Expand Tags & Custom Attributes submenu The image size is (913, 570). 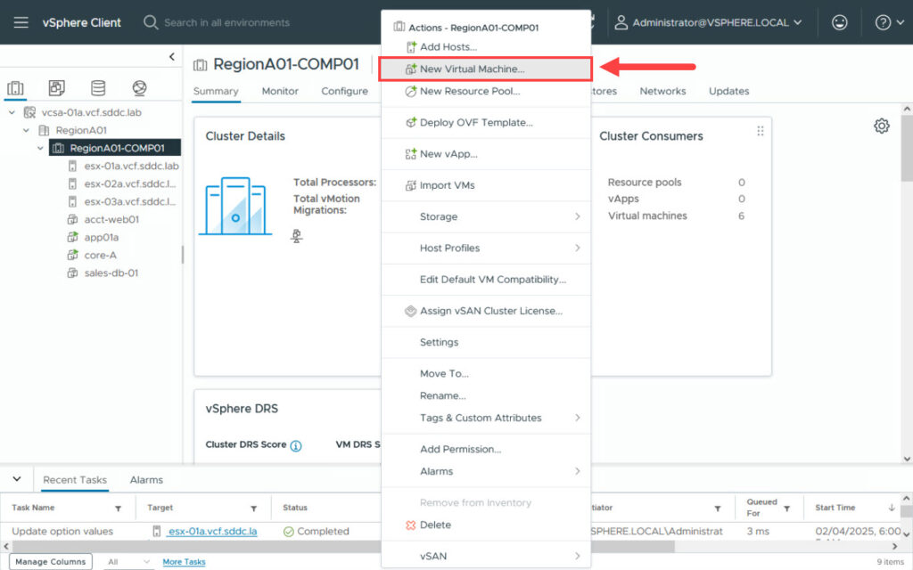click(486, 418)
